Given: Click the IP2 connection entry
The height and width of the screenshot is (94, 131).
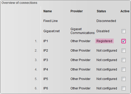Looking at the screenshot, I should (46, 51).
